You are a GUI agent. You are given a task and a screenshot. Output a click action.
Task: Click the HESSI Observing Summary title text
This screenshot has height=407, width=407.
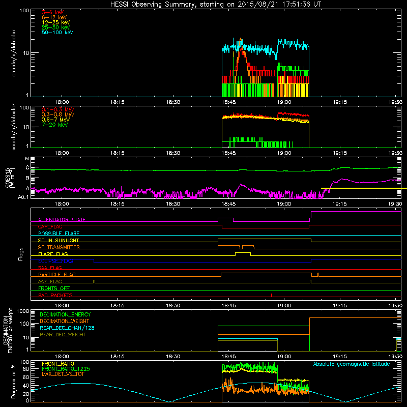[x=215, y=5]
